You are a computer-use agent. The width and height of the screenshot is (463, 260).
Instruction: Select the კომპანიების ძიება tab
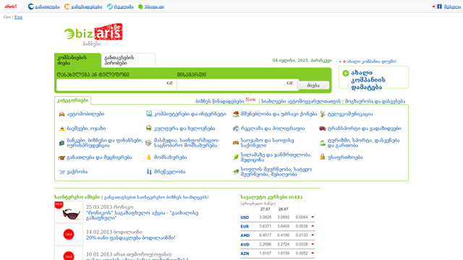click(77, 61)
